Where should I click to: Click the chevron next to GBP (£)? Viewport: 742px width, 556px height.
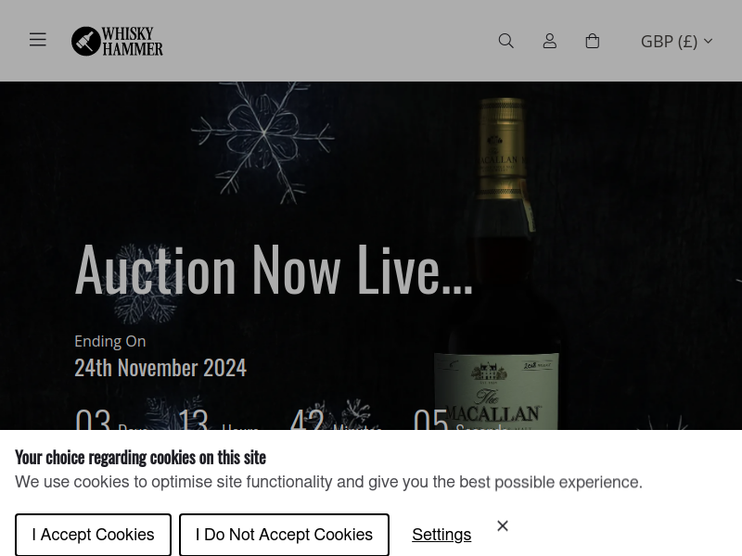(708, 41)
